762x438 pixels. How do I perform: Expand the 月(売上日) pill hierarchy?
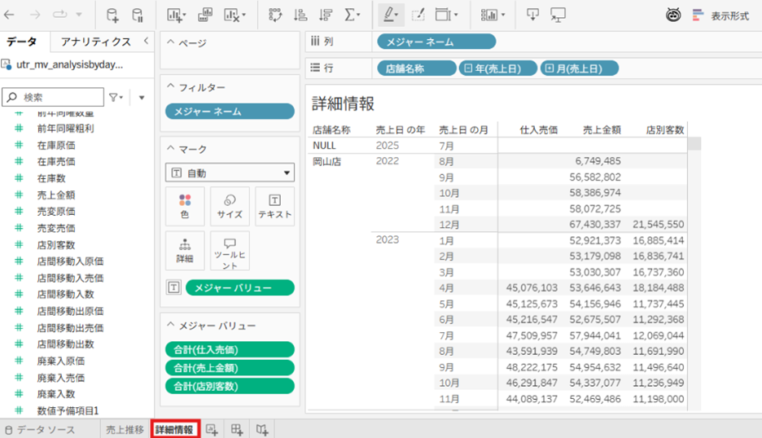pyautogui.click(x=550, y=68)
